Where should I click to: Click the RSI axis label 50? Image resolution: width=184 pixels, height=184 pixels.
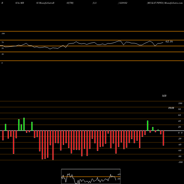[3, 48]
